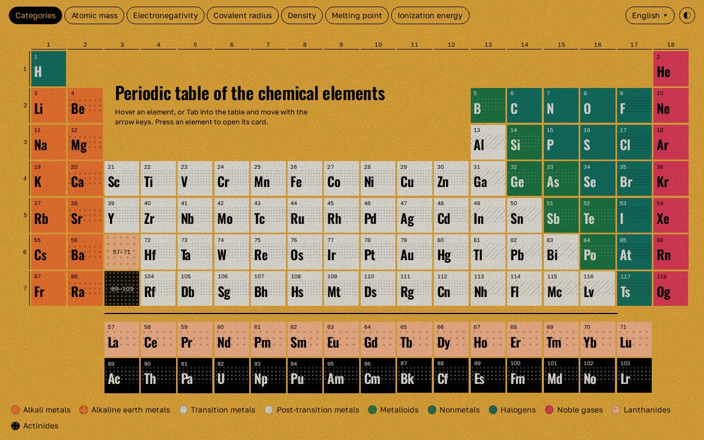Select the Categories view tab
The width and height of the screenshot is (704, 440).
click(x=35, y=15)
